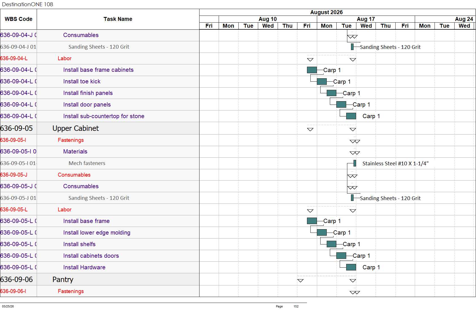Click Carp 1 label in Install shelfs row
The height and width of the screenshot is (310, 476).
(x=352, y=244)
